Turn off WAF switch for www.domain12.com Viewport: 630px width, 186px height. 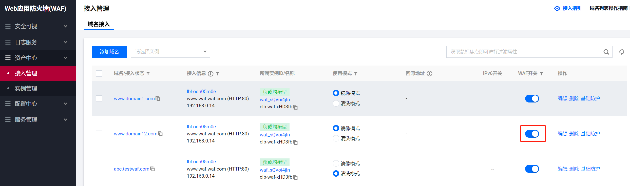(532, 134)
